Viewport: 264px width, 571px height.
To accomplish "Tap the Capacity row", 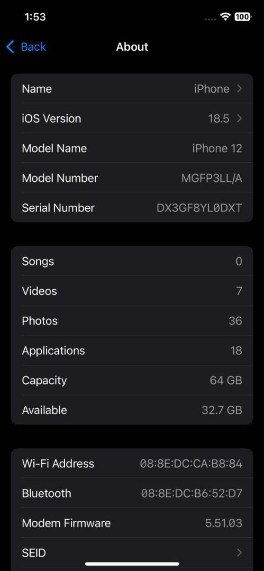I will (x=132, y=380).
